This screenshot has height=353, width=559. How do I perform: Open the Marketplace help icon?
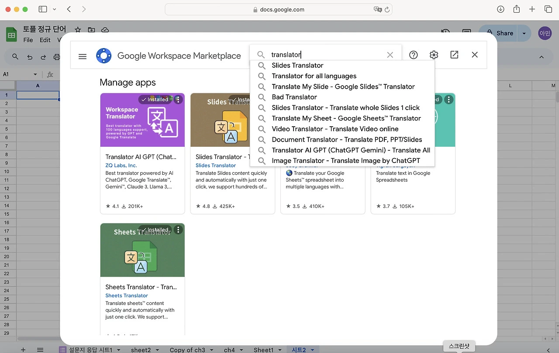414,55
